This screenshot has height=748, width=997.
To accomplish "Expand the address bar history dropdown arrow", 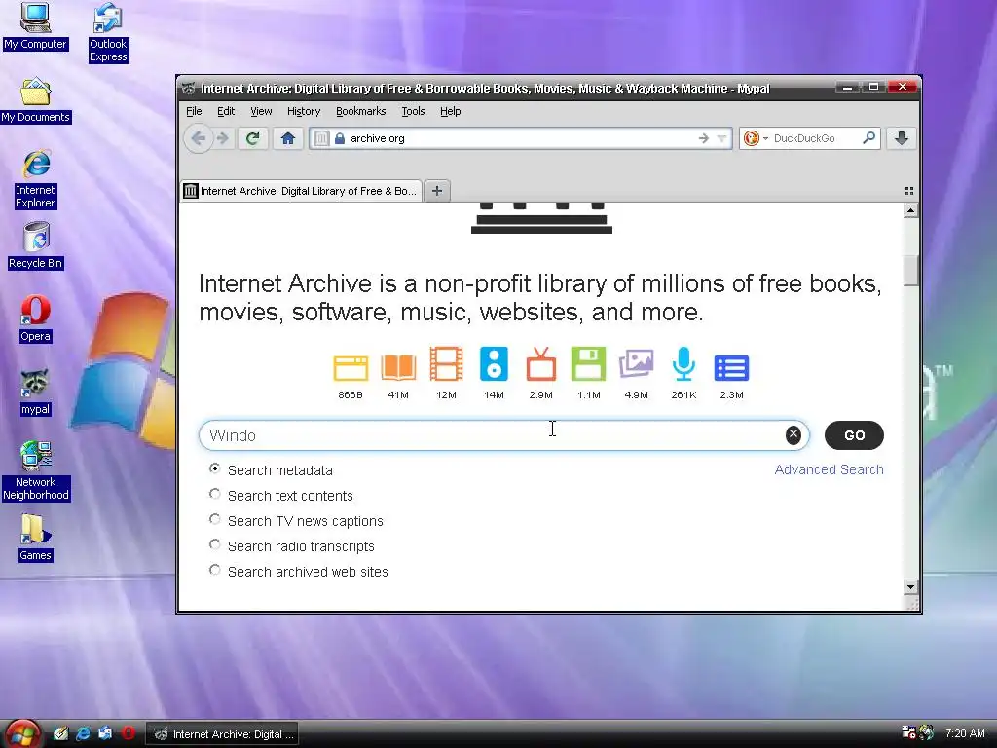I will pos(721,138).
